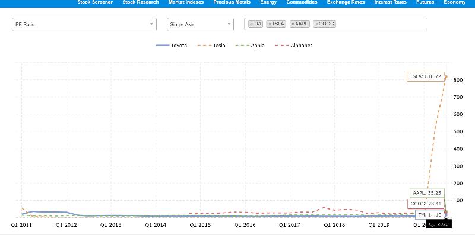The height and width of the screenshot is (235, 475).
Task: Click the TSLA: 818.72 data label
Action: (425, 76)
